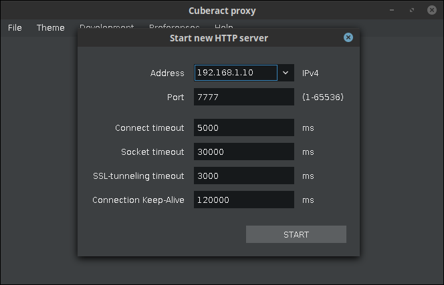Screen dimensions: 444x285
Task: Focus the Connection Keep-Alive field
Action: point(244,200)
